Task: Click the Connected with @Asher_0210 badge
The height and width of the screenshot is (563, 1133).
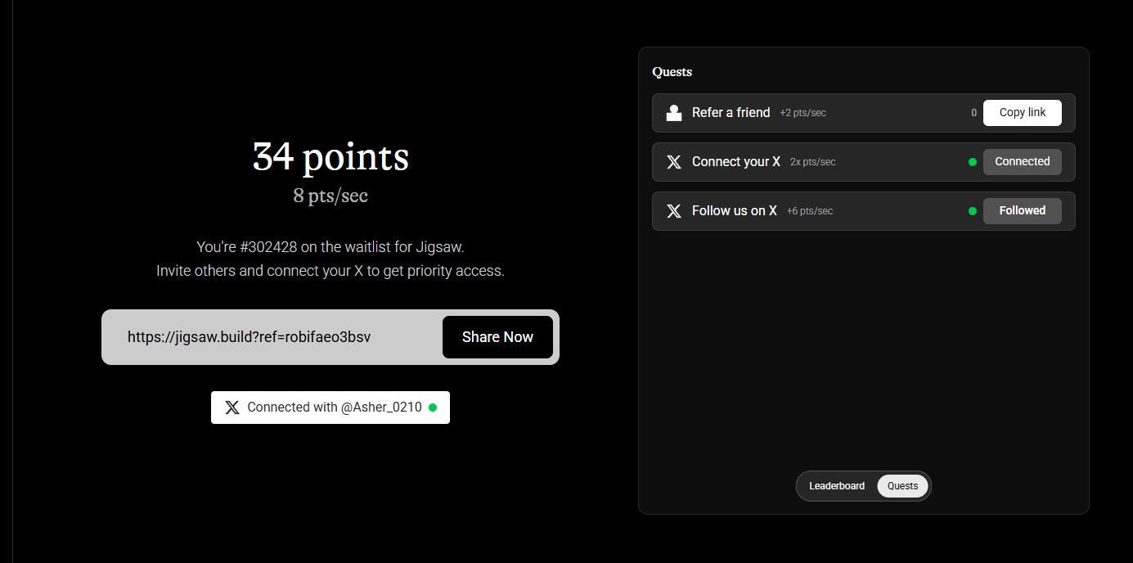Action: (x=330, y=408)
